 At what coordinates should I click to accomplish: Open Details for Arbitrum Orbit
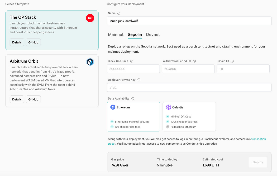tap(17, 99)
